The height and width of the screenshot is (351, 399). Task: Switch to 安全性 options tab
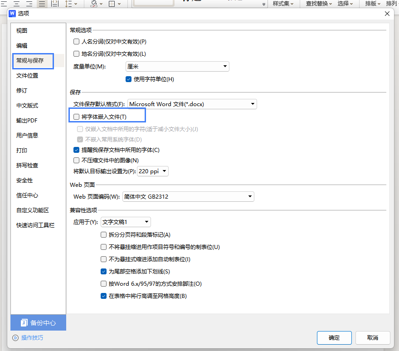tap(24, 180)
